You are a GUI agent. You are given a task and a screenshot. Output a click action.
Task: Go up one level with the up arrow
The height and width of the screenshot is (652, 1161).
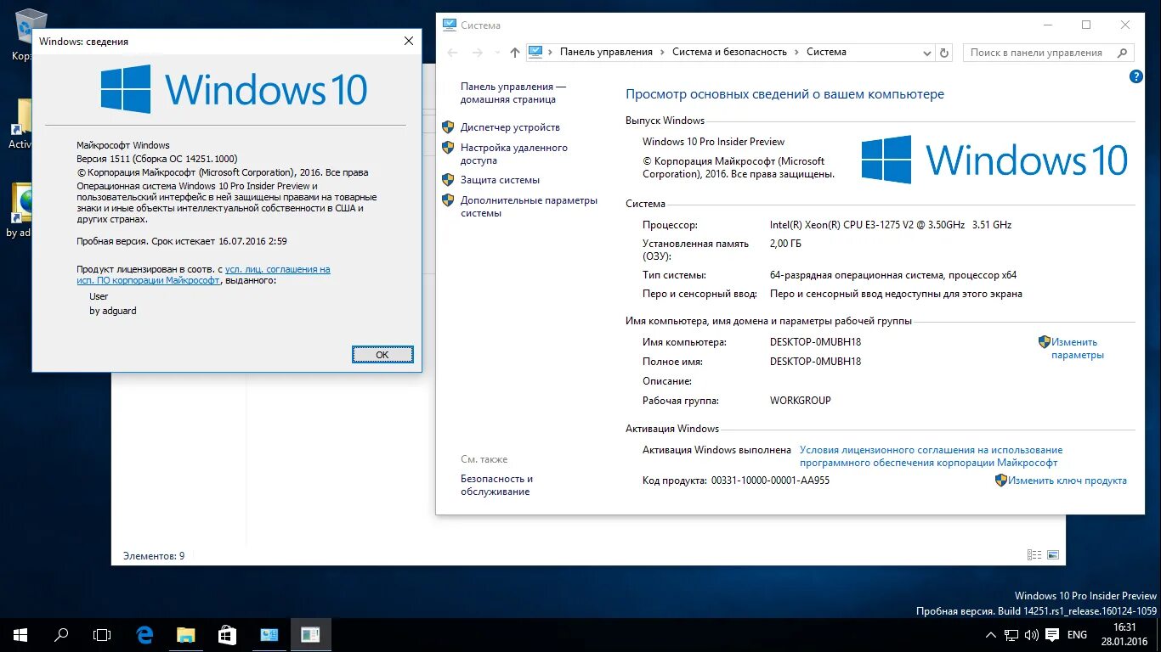[514, 53]
